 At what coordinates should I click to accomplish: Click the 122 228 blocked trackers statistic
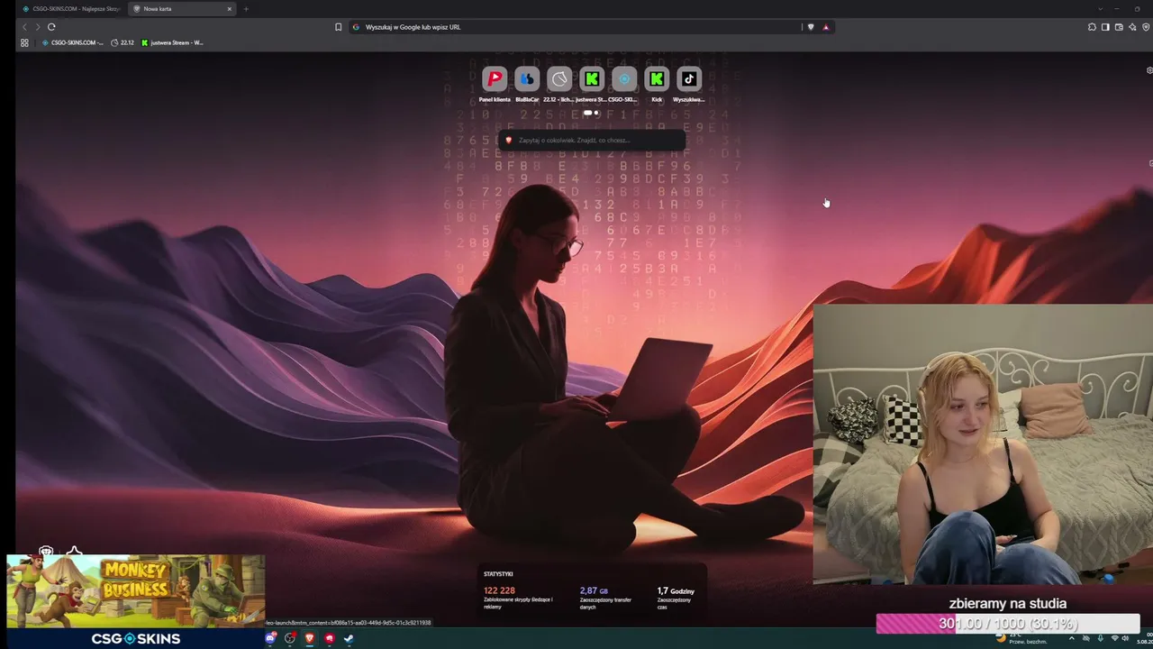518,598
